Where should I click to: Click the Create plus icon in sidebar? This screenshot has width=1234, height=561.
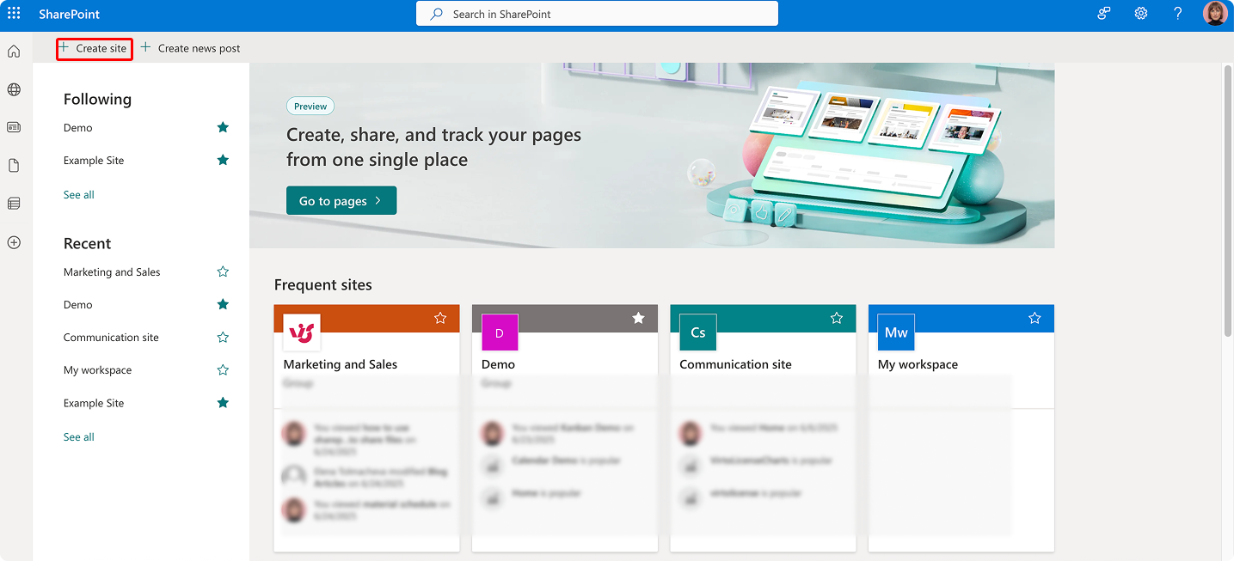13,242
